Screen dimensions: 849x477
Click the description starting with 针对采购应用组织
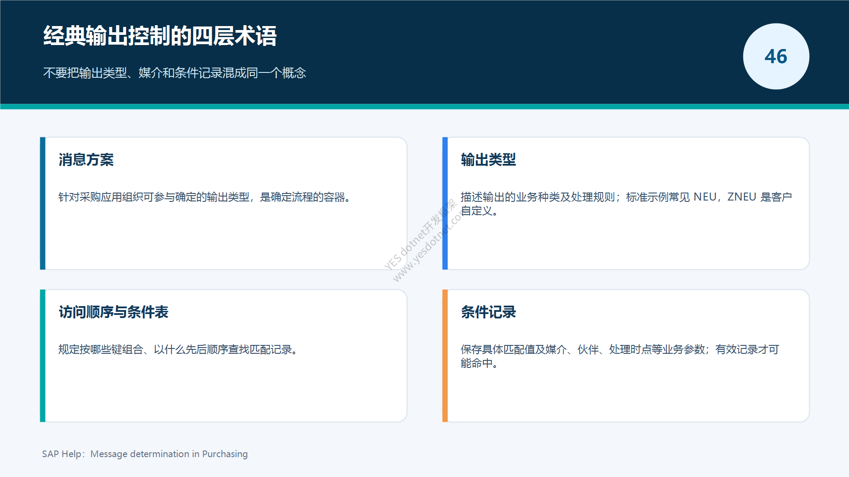tap(205, 197)
